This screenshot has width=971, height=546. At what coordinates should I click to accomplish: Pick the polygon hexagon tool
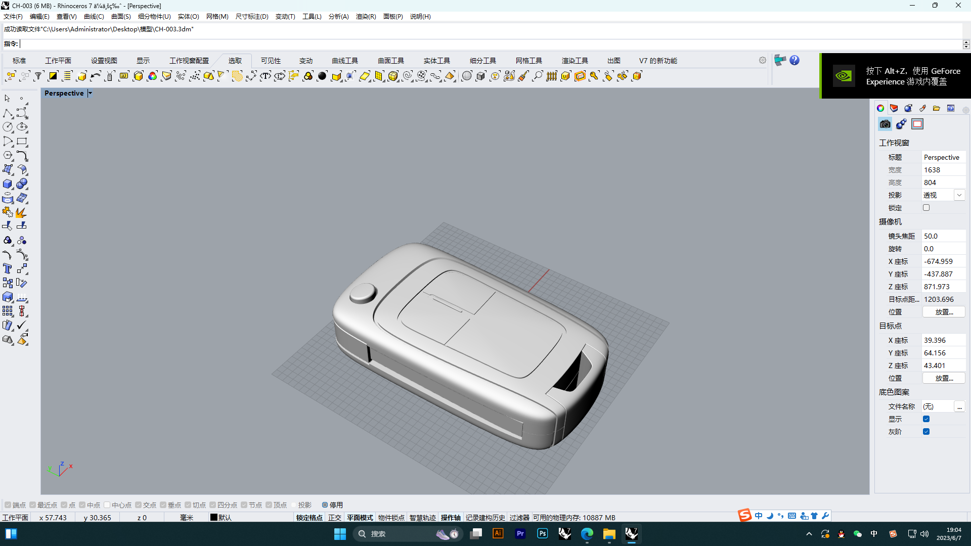pyautogui.click(x=8, y=155)
